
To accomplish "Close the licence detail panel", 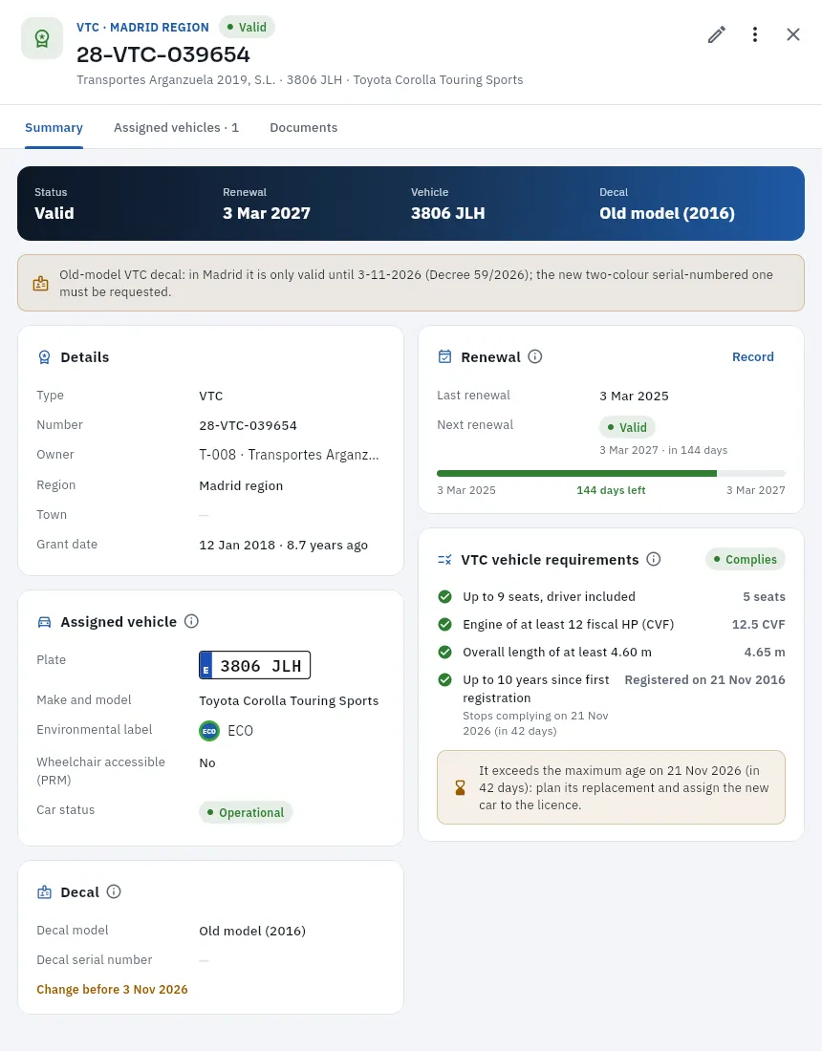I will 793,34.
